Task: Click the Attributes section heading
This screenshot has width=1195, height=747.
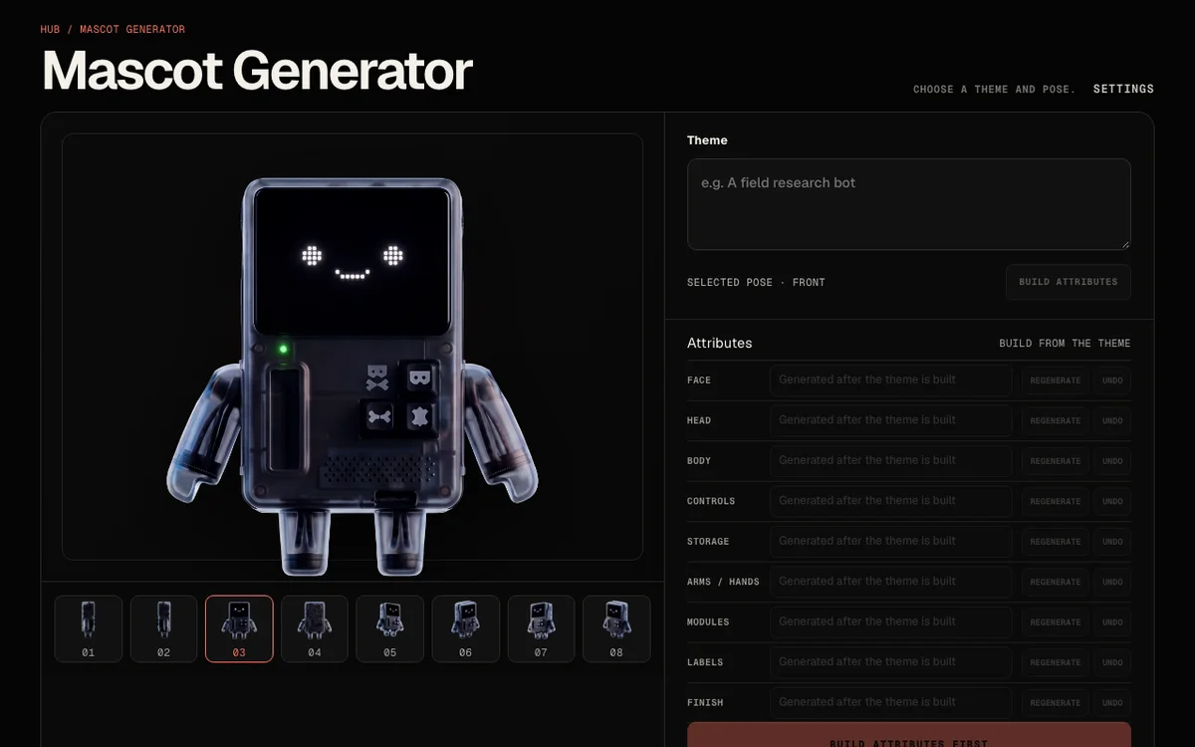Action: pyautogui.click(x=720, y=343)
